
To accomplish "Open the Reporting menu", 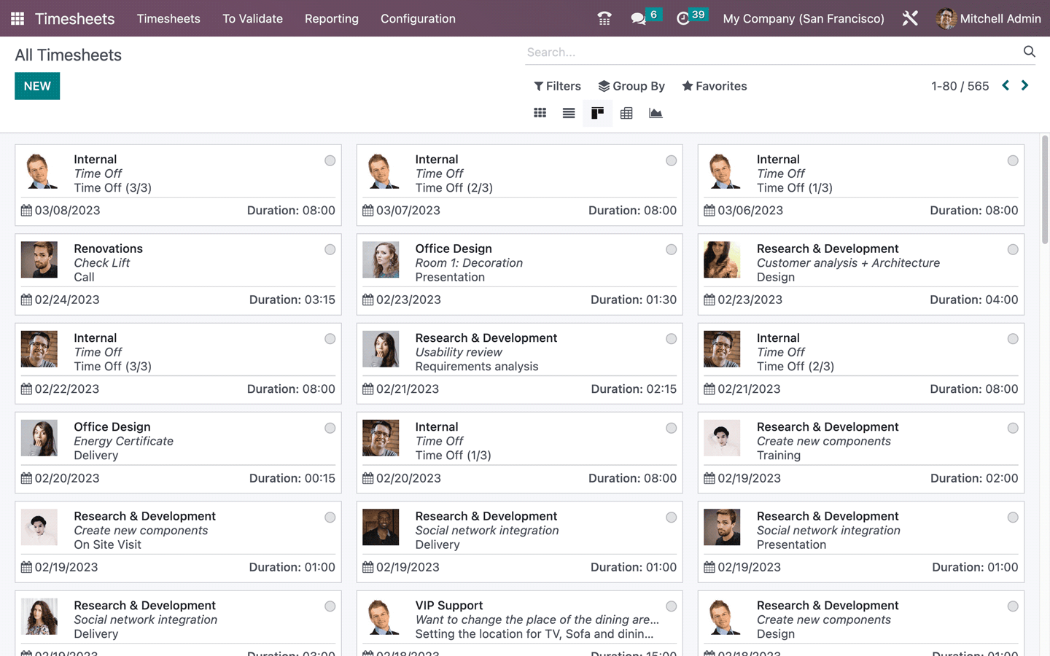I will (332, 18).
